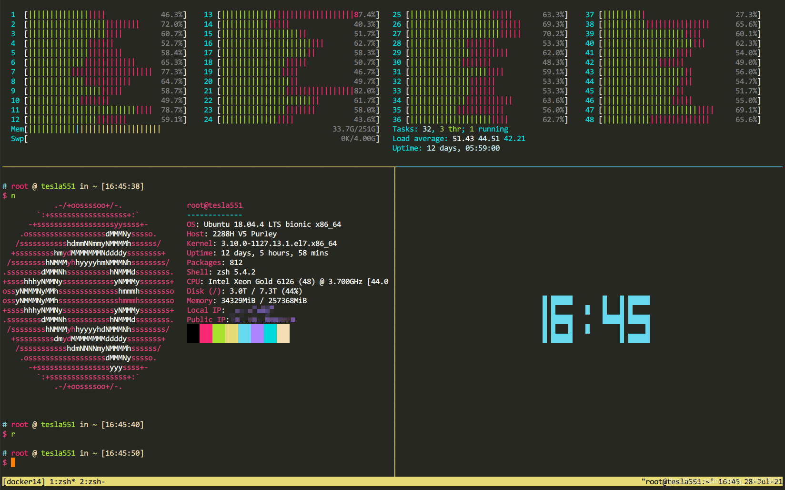
Task: Click CPU 48 usage bar showing 65.6%
Action: (x=680, y=120)
